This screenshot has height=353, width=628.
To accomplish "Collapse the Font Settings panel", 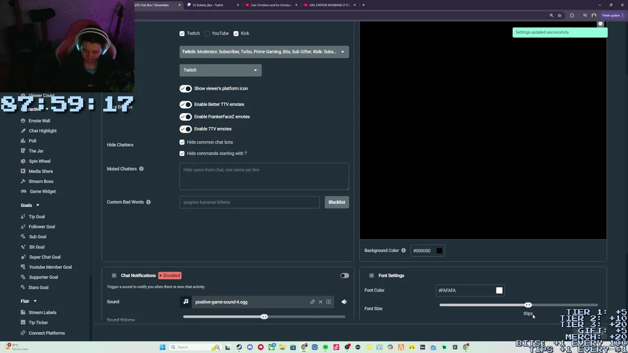I will click(x=371, y=276).
